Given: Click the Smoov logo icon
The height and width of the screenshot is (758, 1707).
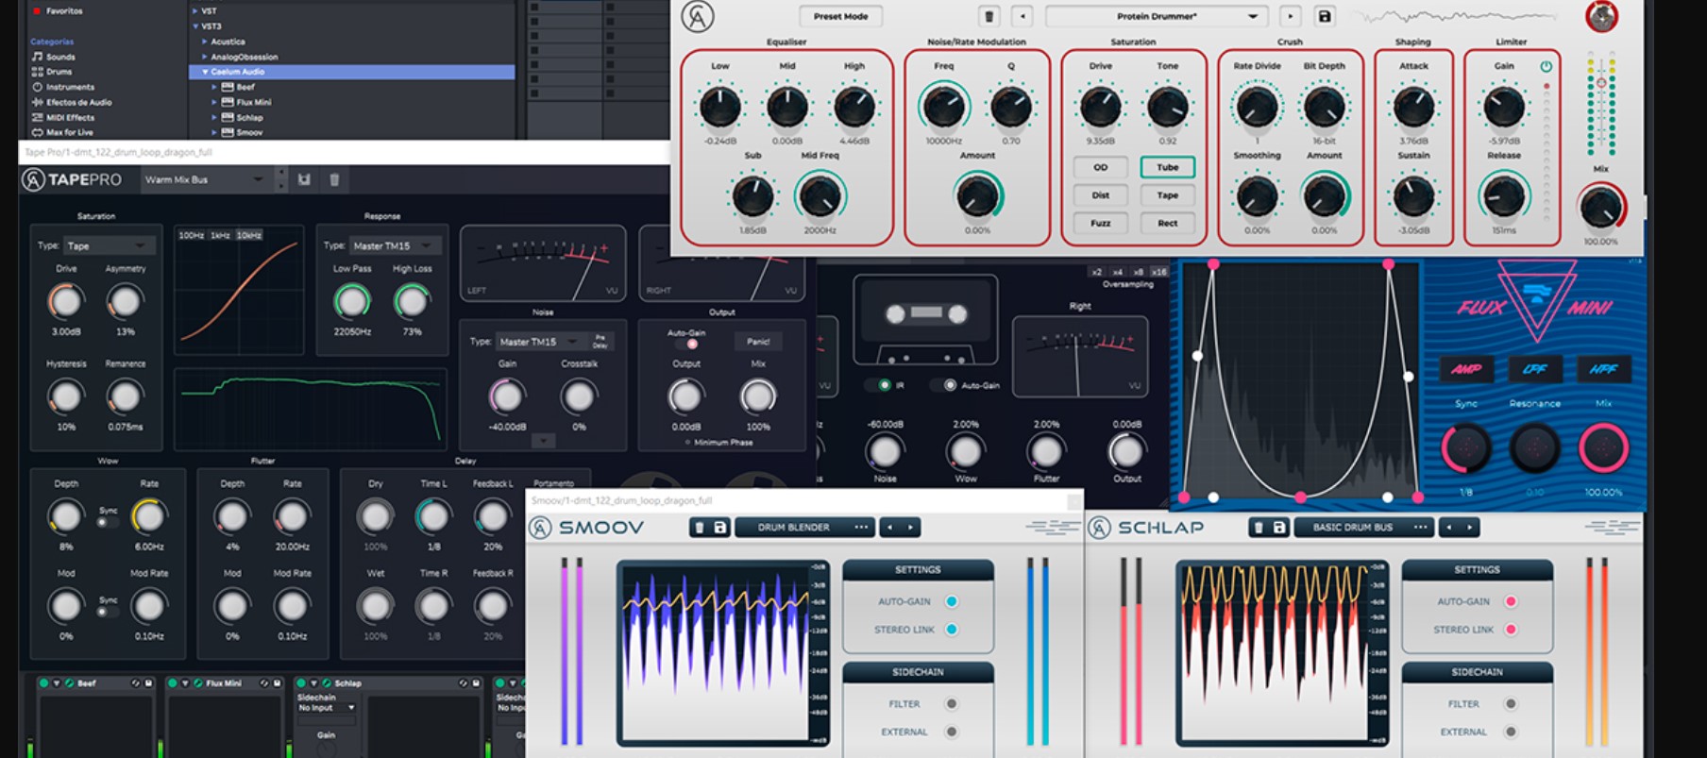Looking at the screenshot, I should (x=540, y=528).
